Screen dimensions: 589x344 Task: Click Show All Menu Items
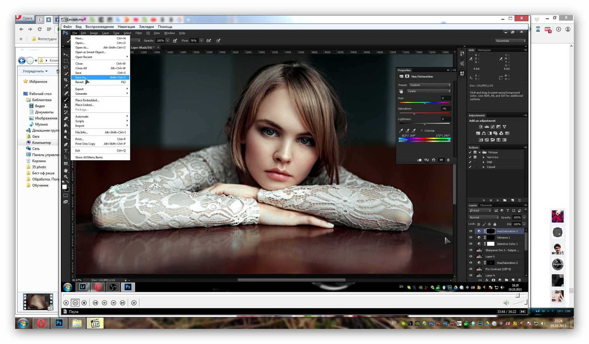coord(89,157)
